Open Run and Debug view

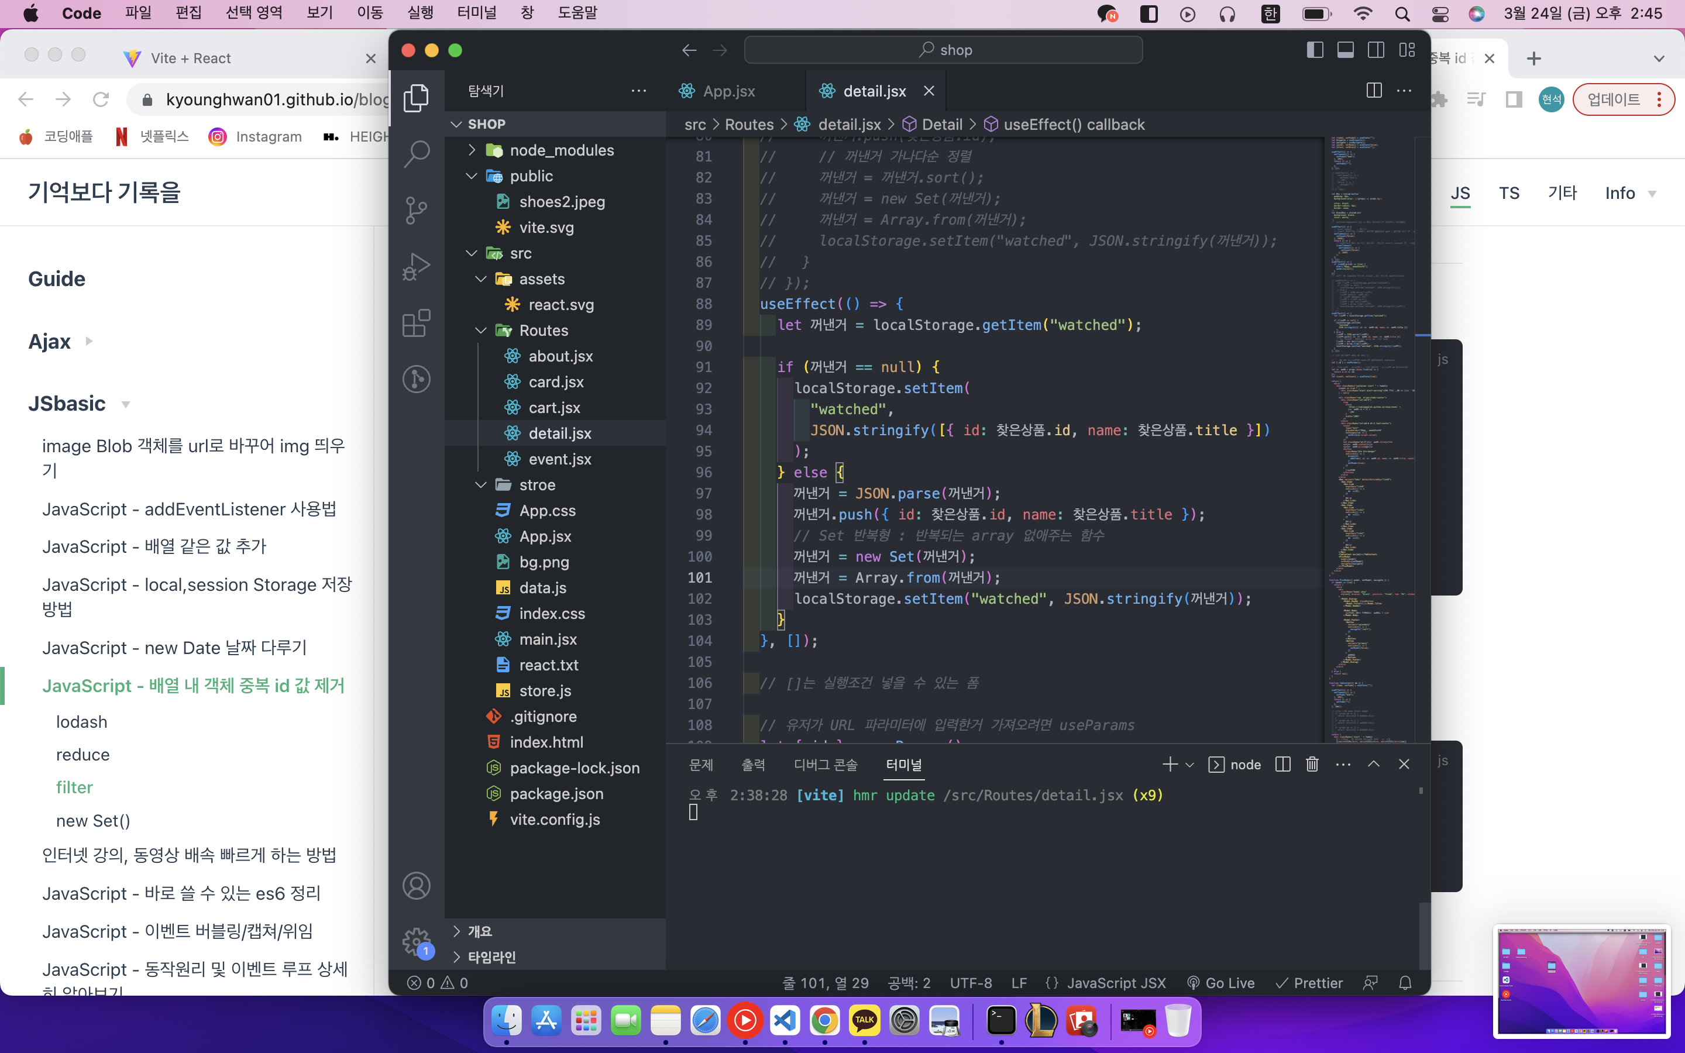(x=417, y=267)
